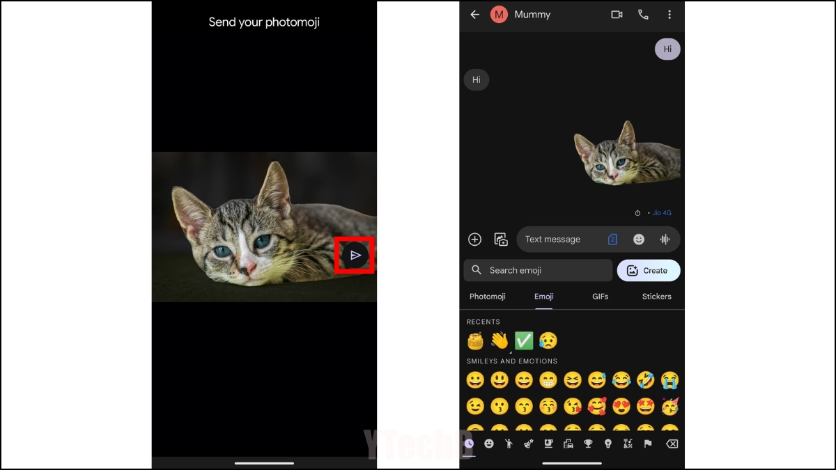
Task: Jump to smileys category icon
Action: tap(489, 444)
